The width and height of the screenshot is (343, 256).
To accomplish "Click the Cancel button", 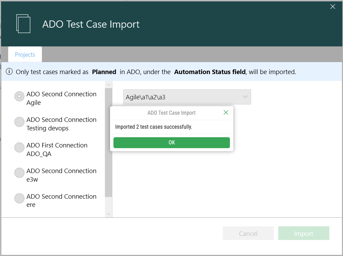I will coord(248,233).
